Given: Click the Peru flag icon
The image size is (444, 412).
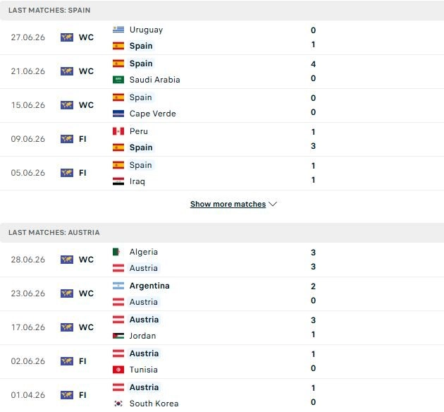Looking at the screenshot, I should (118, 131).
